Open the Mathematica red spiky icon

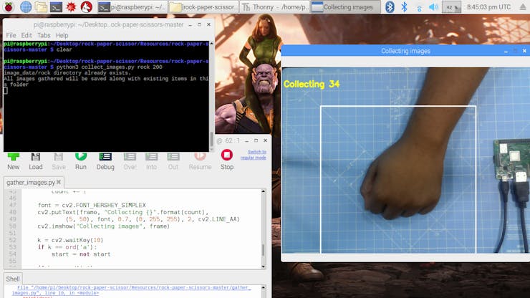pyautogui.click(x=71, y=6)
